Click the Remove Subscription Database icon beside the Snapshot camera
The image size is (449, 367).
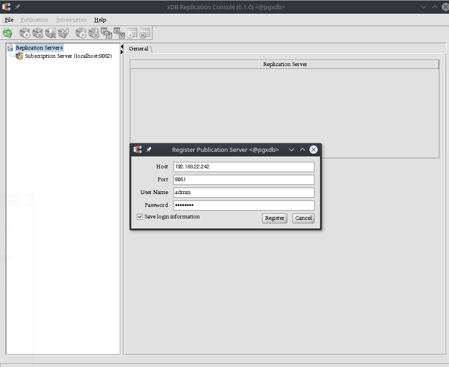pyautogui.click(x=94, y=33)
